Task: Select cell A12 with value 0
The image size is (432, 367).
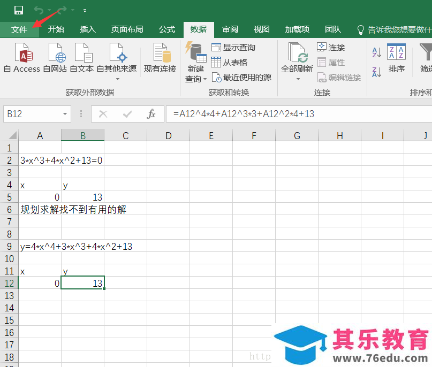Action: [40, 284]
